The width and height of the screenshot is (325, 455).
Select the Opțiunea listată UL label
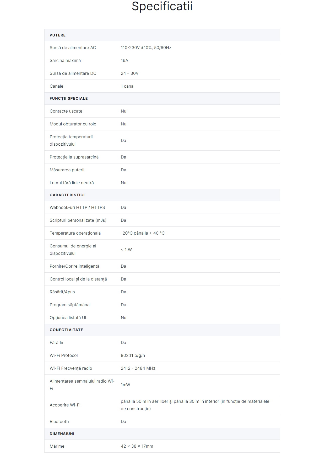tap(68, 318)
